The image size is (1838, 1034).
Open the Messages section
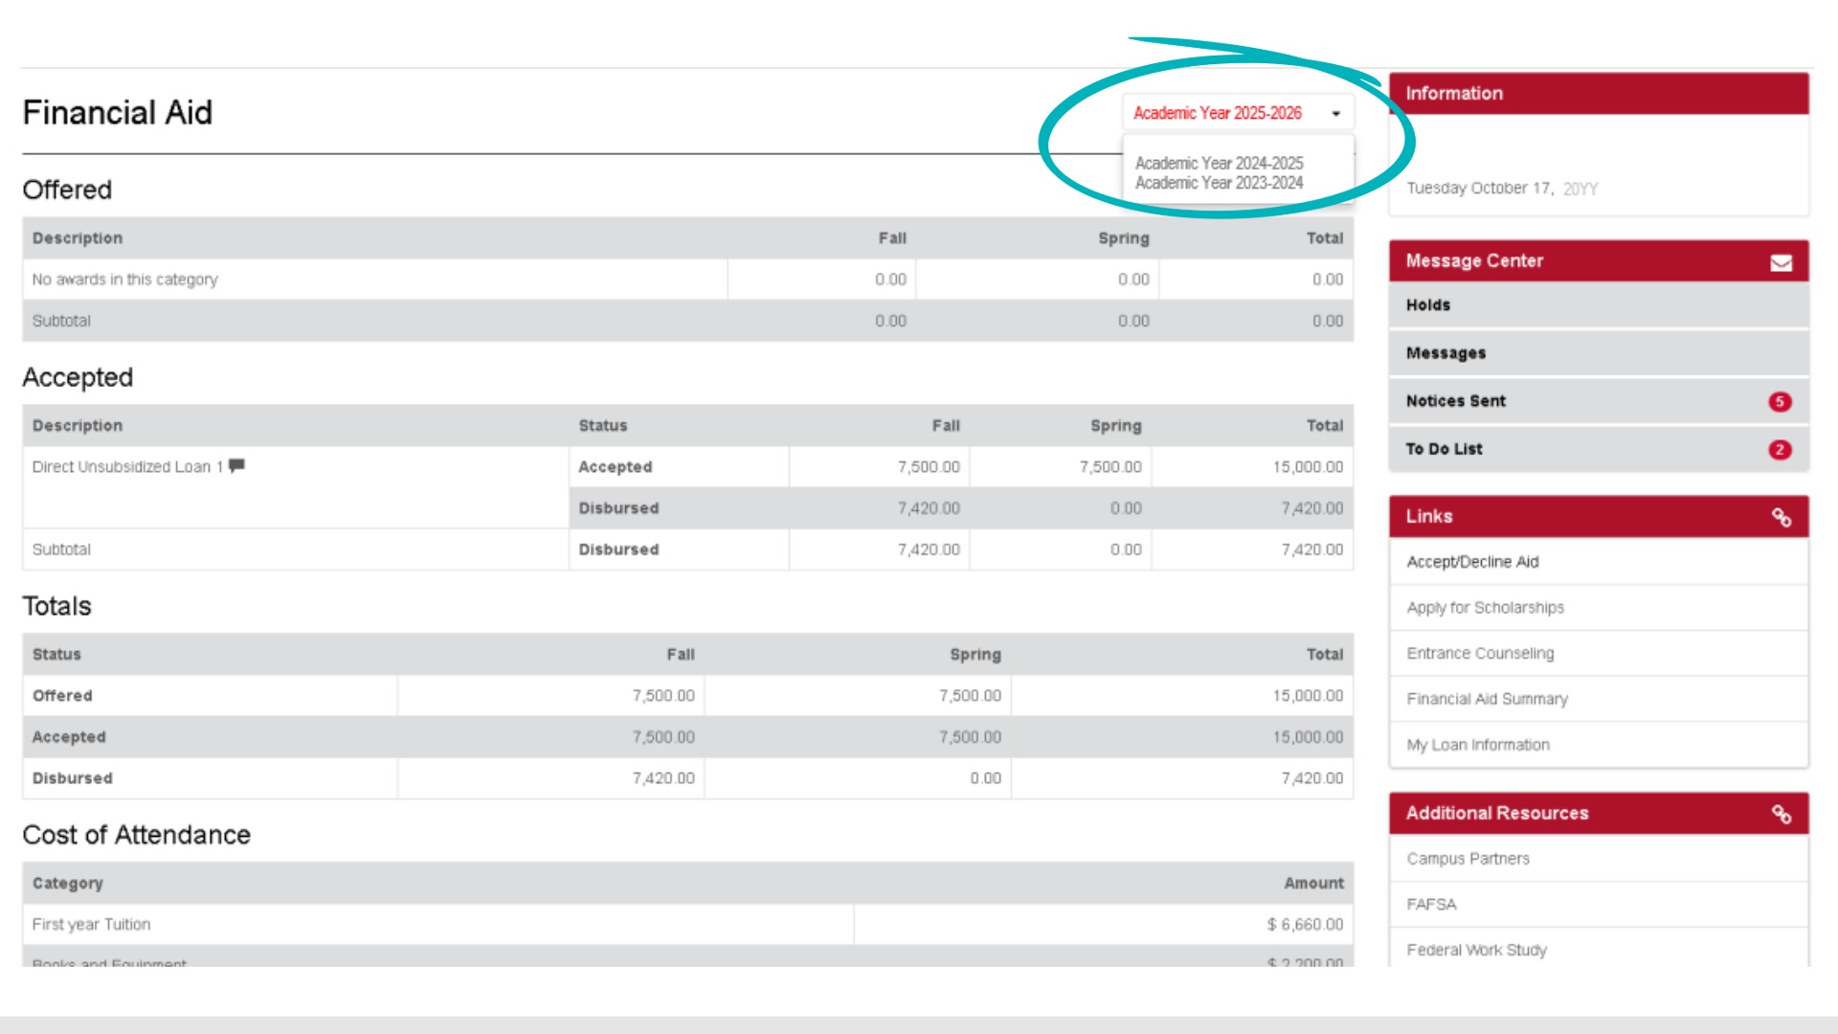pyautogui.click(x=1446, y=352)
